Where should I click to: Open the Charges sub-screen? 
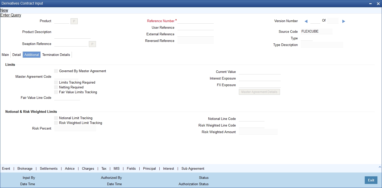click(x=88, y=169)
